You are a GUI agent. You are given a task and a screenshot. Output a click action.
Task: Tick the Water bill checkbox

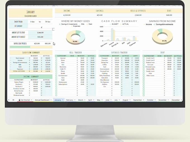tap(56, 60)
